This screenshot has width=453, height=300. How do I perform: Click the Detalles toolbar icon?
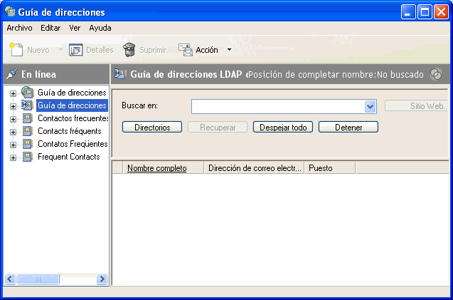75,50
